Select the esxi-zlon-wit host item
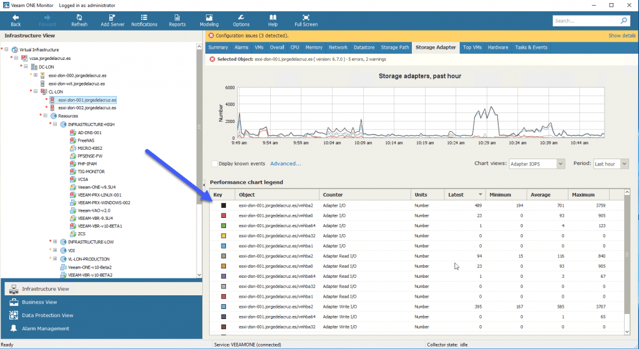The width and height of the screenshot is (639, 349). click(x=77, y=84)
